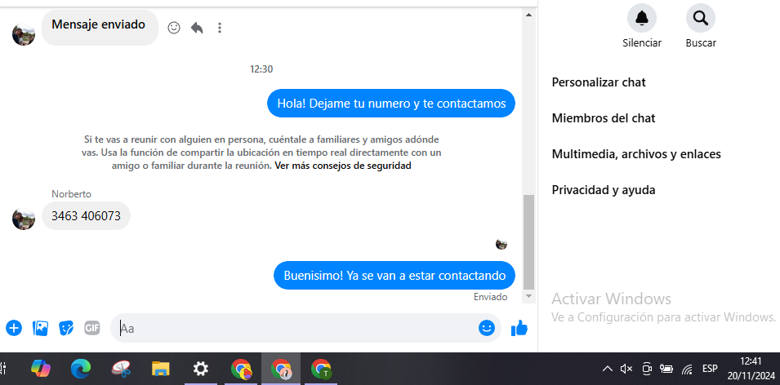This screenshot has height=385, width=780.
Task: Expand the Miembros del chat section
Action: tap(604, 118)
